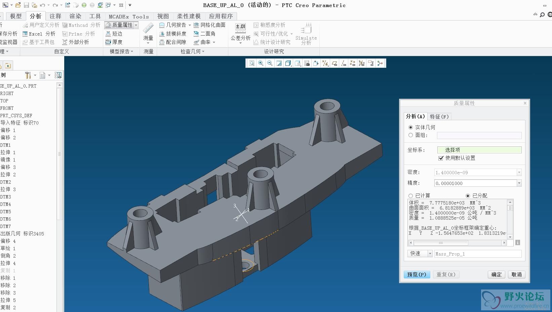Click Zoom In magnifier icon
552x312 pixels.
[x=261, y=63]
